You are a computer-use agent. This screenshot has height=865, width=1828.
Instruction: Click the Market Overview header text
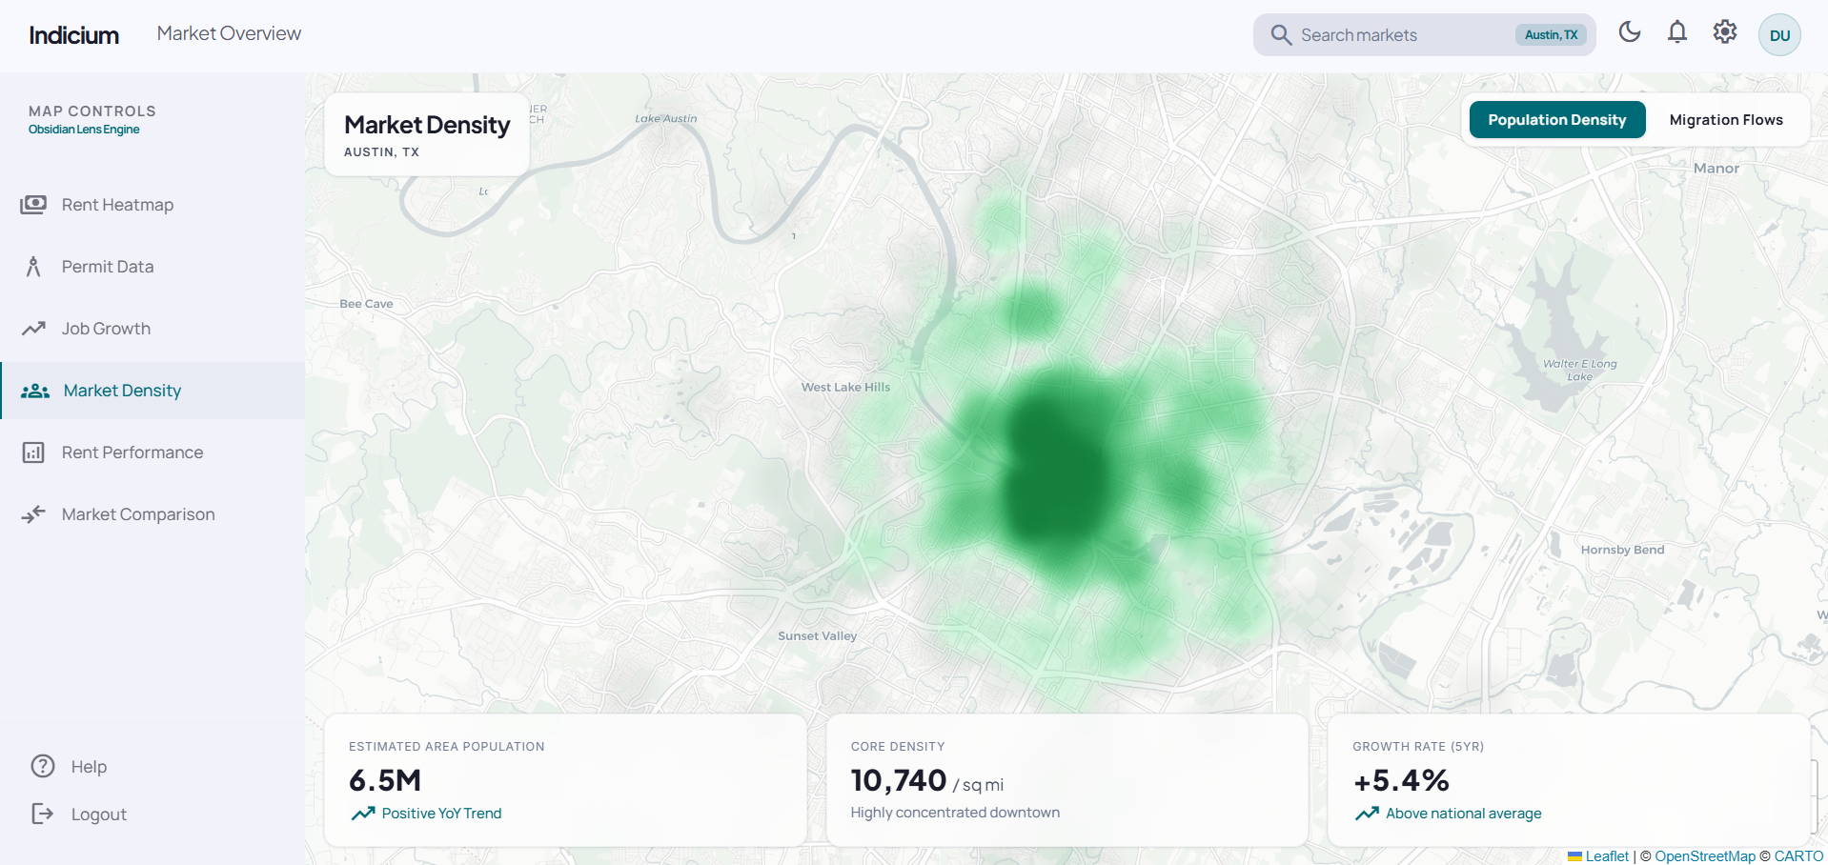pos(229,33)
